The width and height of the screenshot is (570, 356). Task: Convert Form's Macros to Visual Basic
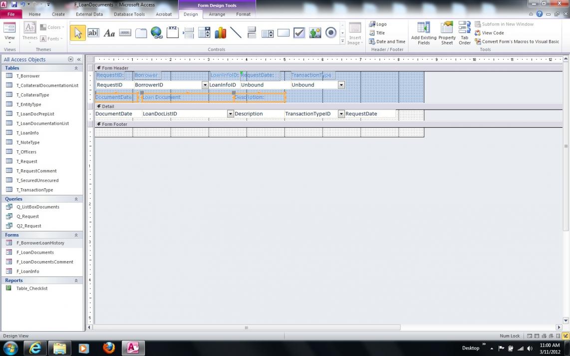517,41
